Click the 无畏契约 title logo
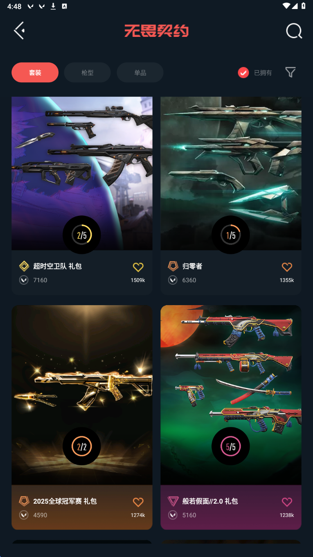The height and width of the screenshot is (557, 313). (157, 31)
